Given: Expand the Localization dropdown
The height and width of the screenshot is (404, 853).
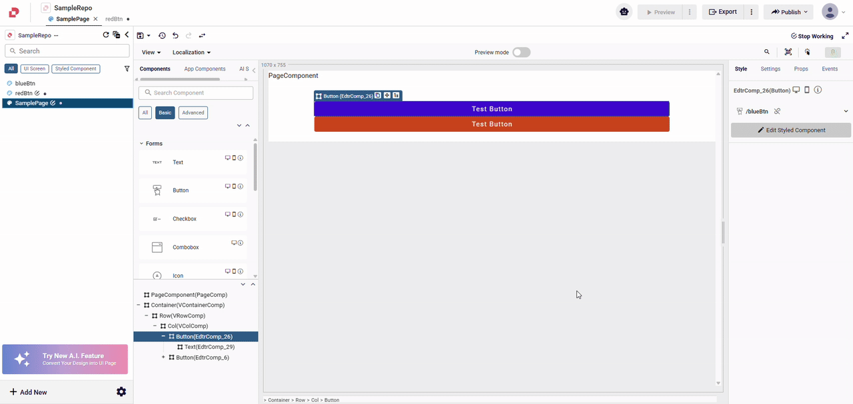Looking at the screenshot, I should pyautogui.click(x=191, y=53).
